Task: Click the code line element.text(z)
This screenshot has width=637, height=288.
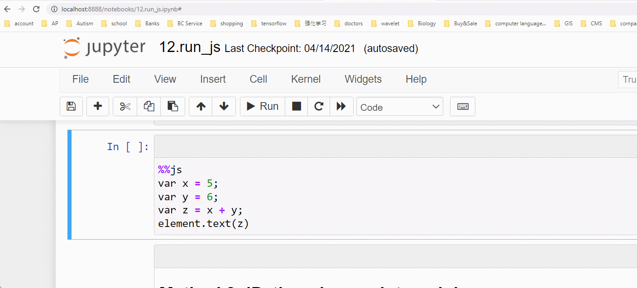Action: tap(203, 224)
